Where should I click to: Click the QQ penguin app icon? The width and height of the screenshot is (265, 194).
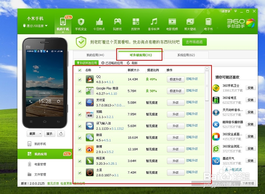[90, 79]
